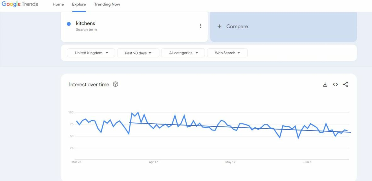Click the peak point on the trend line
This screenshot has height=181, width=372.
coord(138,113)
